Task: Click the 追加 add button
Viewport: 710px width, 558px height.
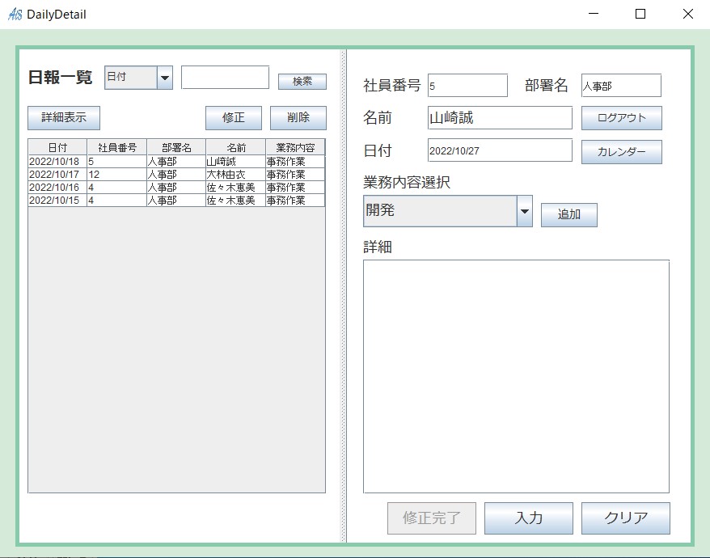Action: click(568, 215)
